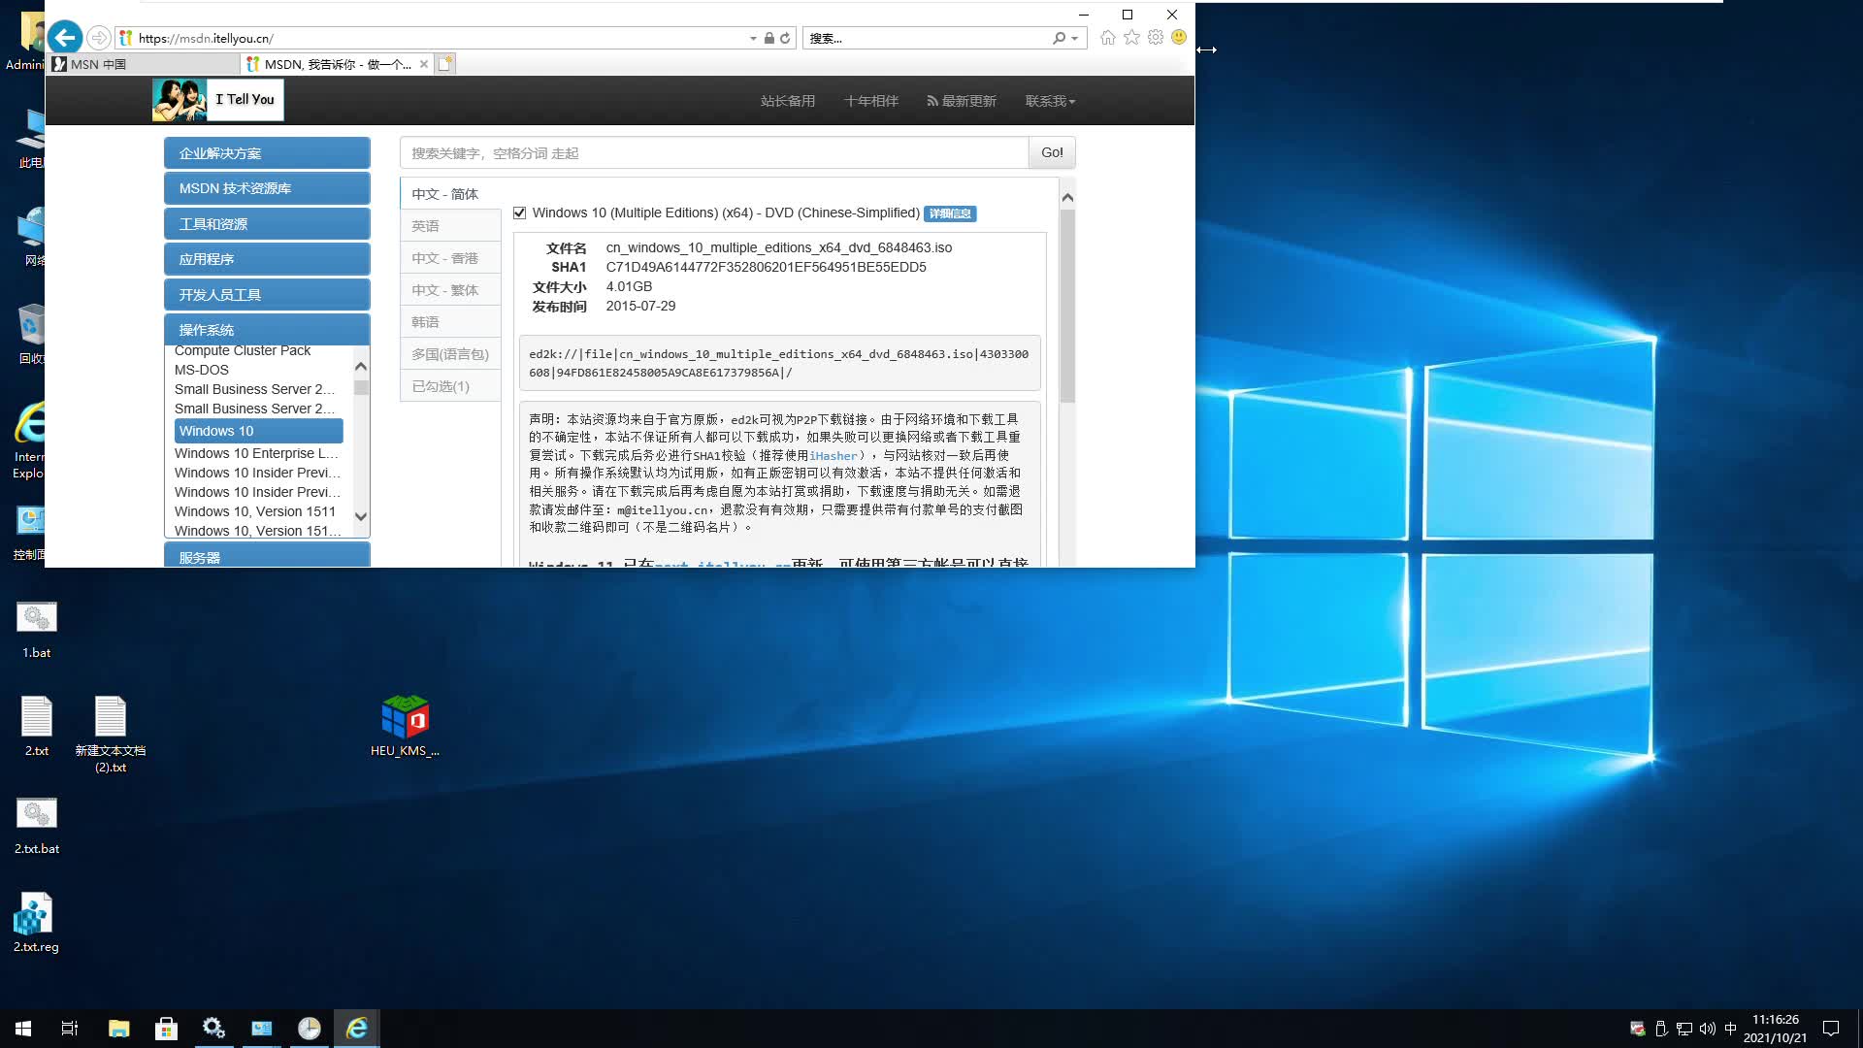Click the Go! search button

1052,152
